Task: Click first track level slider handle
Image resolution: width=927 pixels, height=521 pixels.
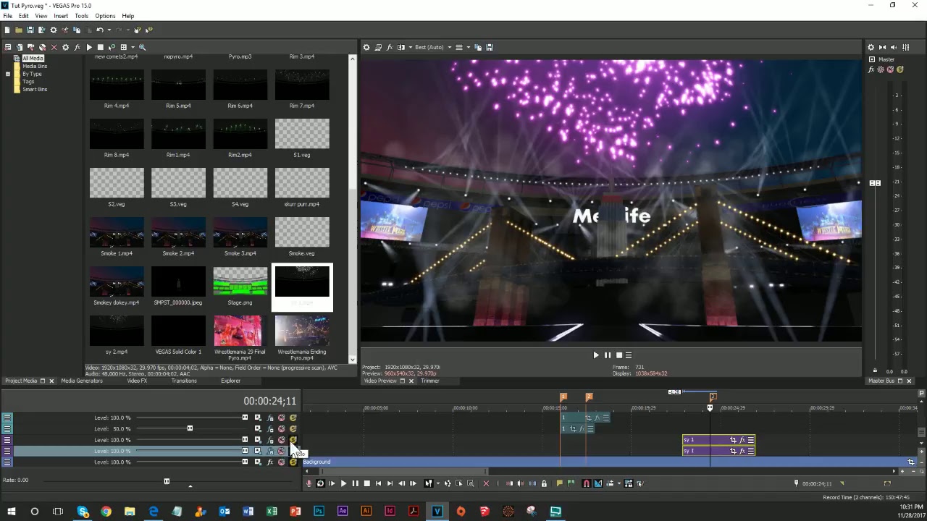Action: [245, 418]
